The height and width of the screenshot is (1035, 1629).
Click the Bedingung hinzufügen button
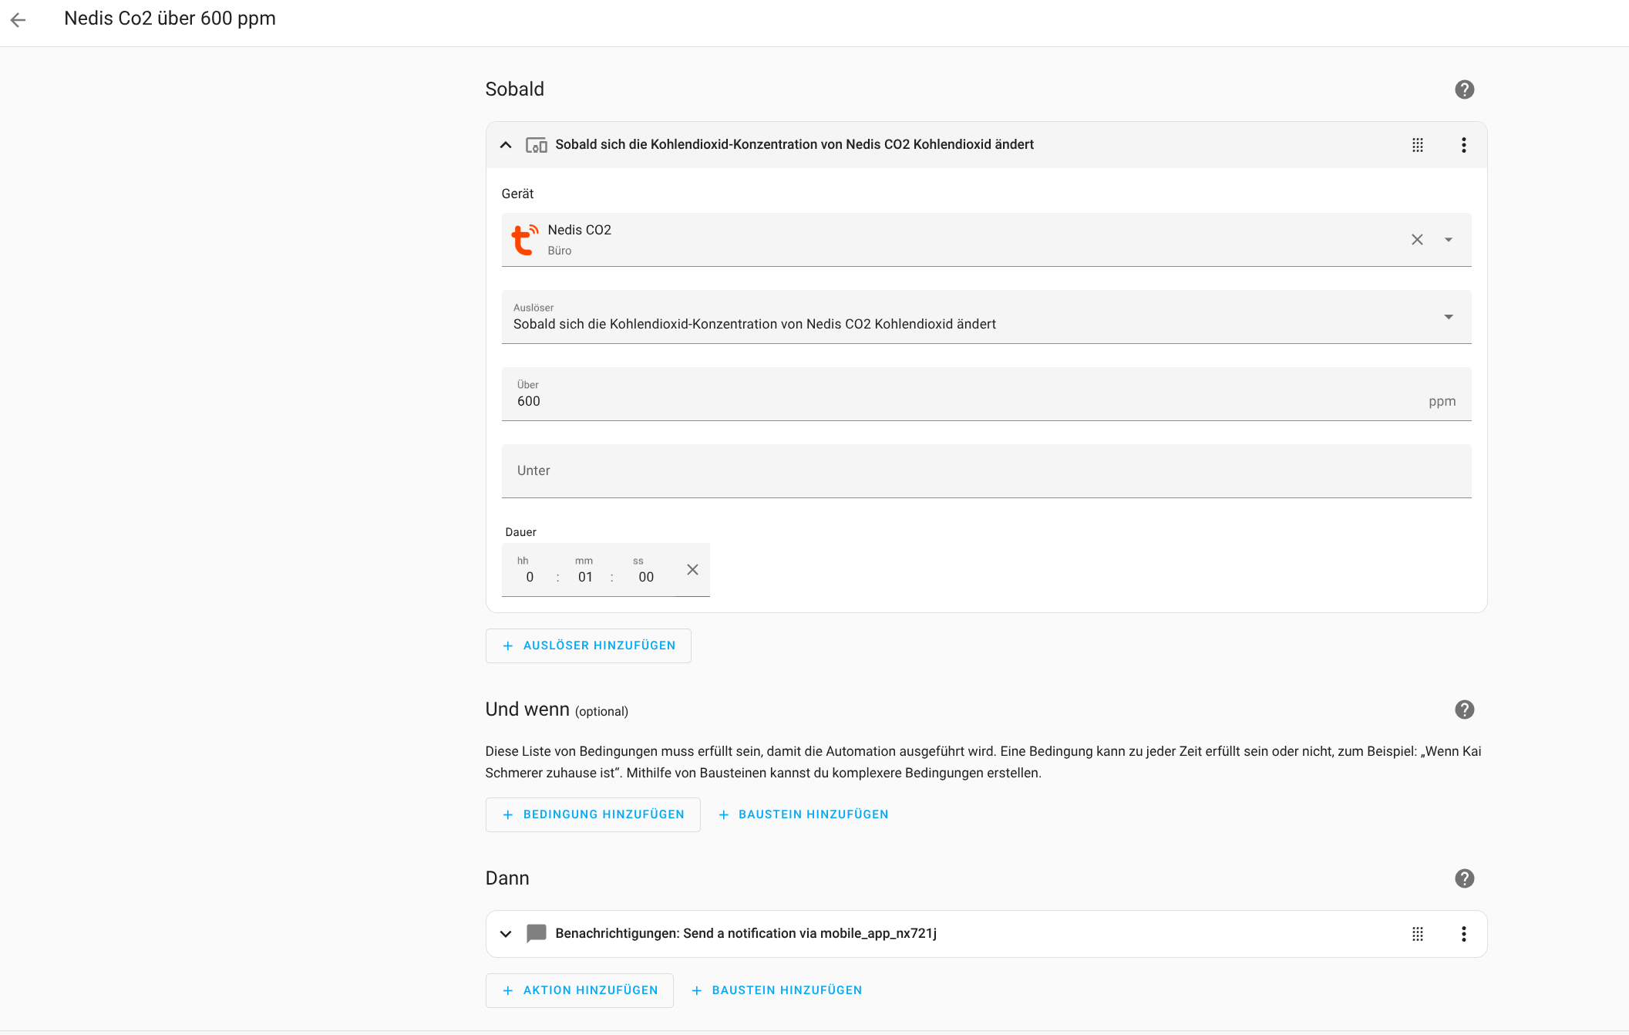click(x=593, y=814)
